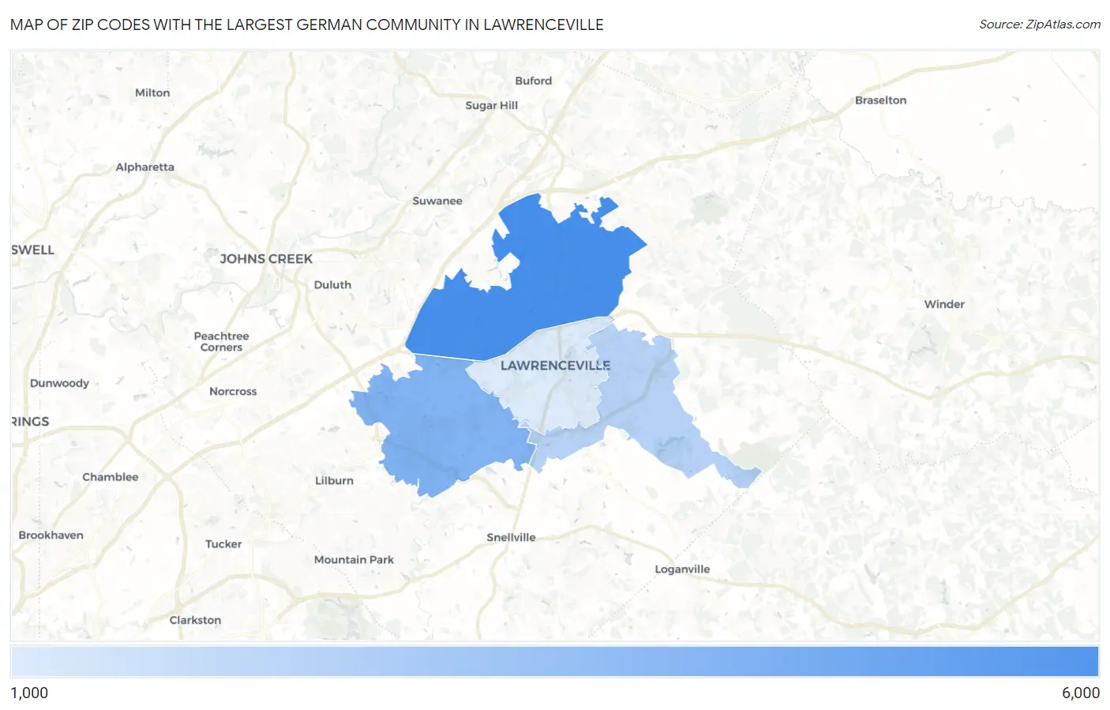
Task: Click the Duluth map label
Action: click(332, 285)
